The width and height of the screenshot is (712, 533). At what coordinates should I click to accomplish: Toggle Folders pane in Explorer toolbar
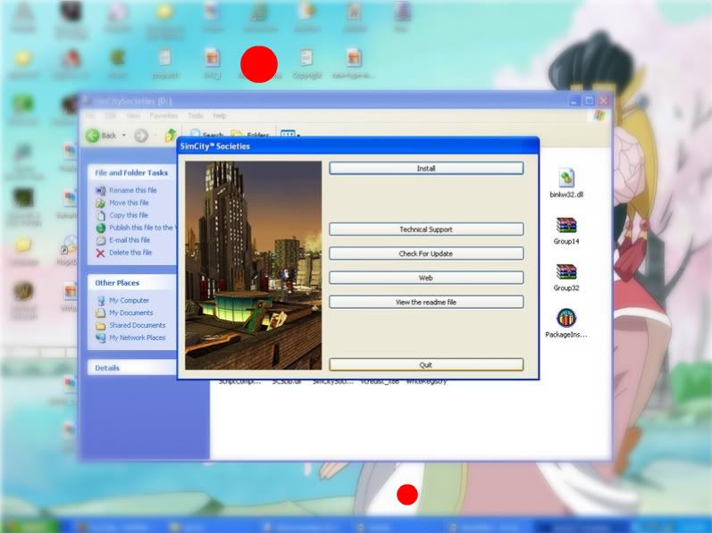250,135
